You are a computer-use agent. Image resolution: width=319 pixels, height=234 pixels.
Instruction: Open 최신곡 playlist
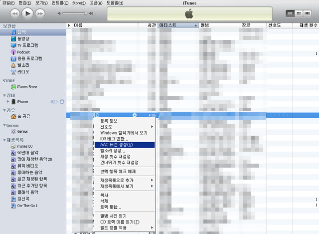[20, 199]
